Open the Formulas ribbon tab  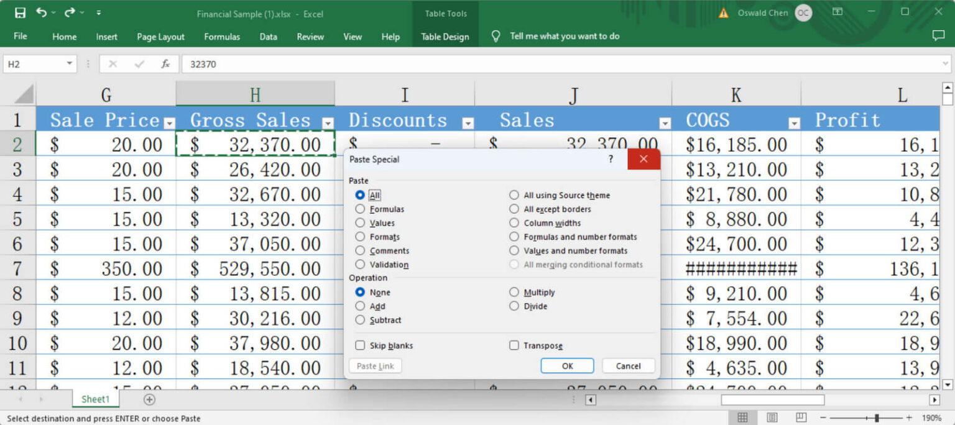tap(222, 37)
